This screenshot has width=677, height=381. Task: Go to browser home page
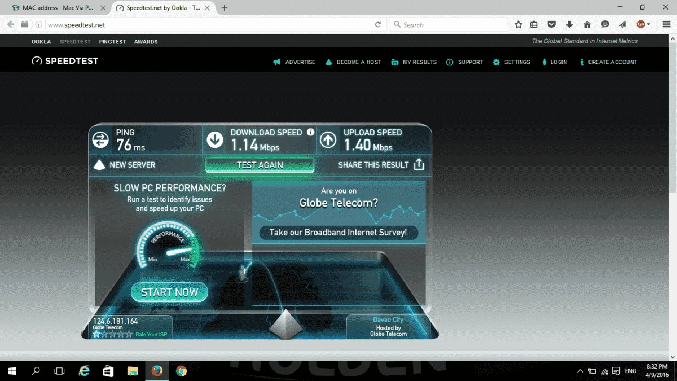[587, 25]
